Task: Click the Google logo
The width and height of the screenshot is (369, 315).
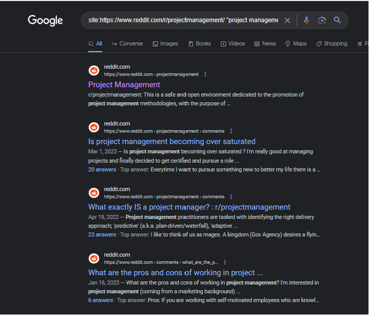Action: (45, 21)
